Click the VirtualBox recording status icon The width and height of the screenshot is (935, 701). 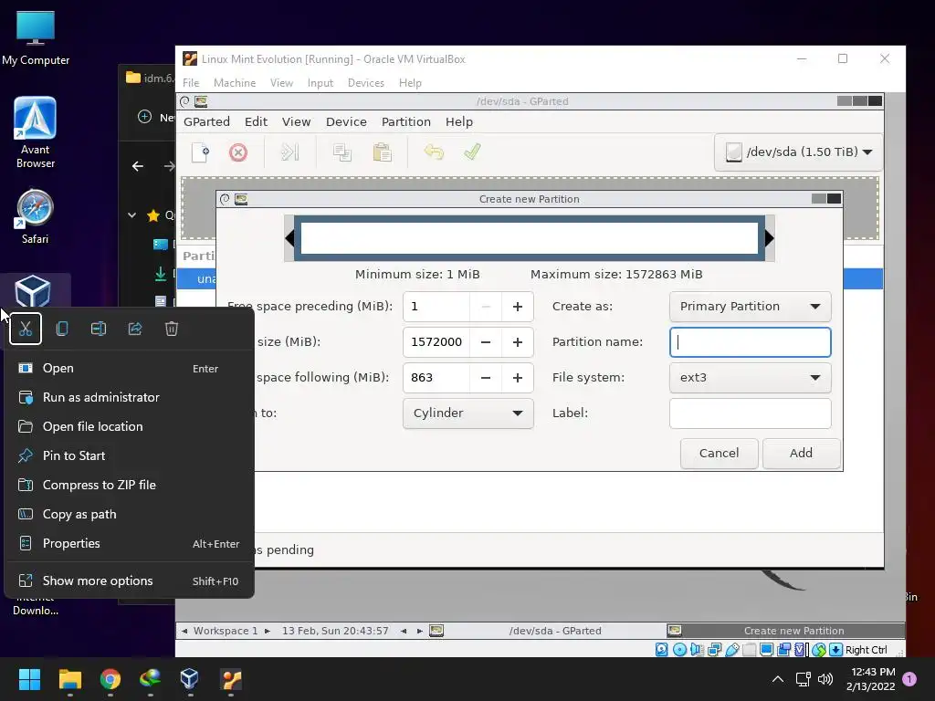pos(783,650)
